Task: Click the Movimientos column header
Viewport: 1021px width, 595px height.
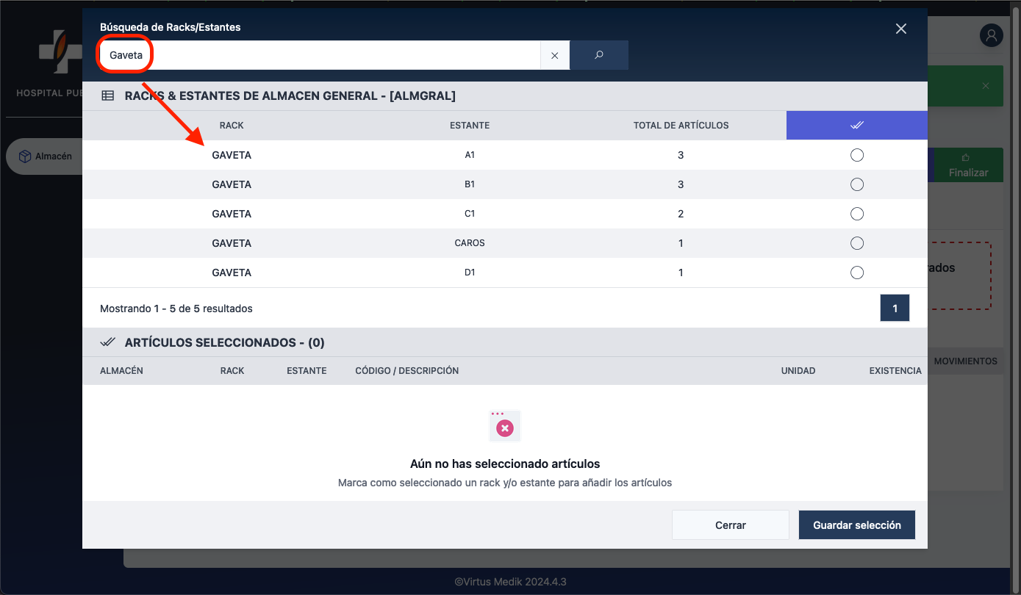Action: pyautogui.click(x=965, y=361)
